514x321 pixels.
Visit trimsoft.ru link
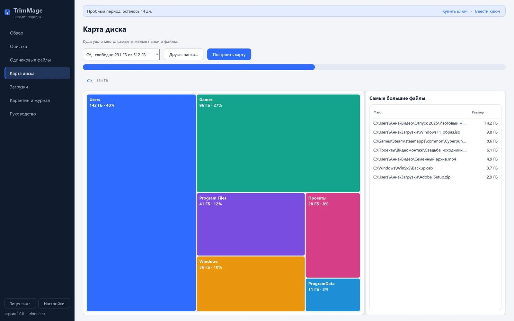click(37, 314)
